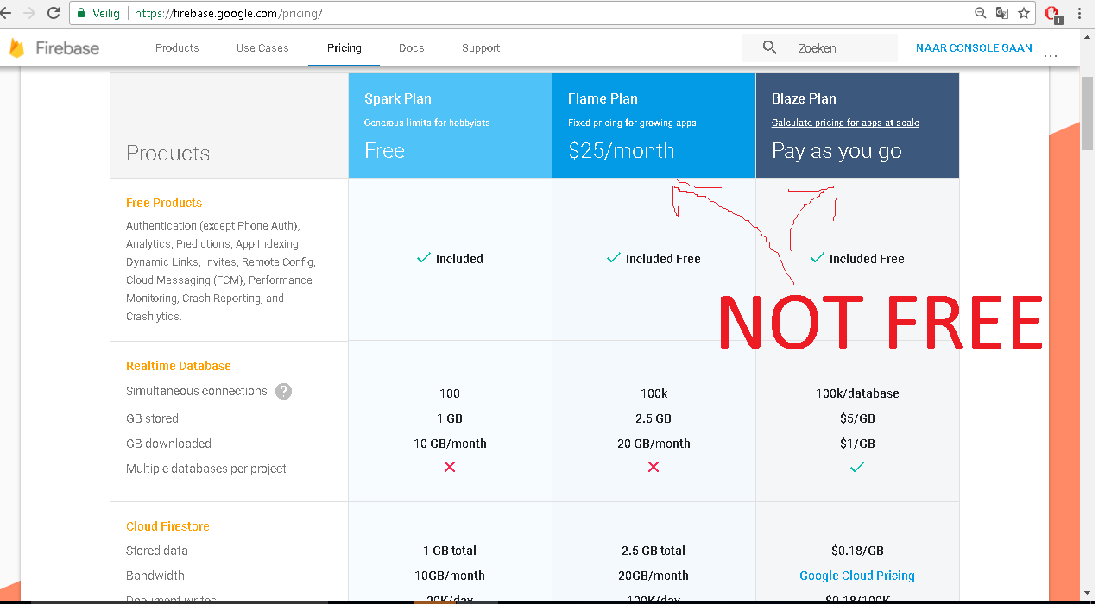Image resolution: width=1105 pixels, height=604 pixels.
Task: Click Multiple databases per project label
Action: (x=206, y=469)
